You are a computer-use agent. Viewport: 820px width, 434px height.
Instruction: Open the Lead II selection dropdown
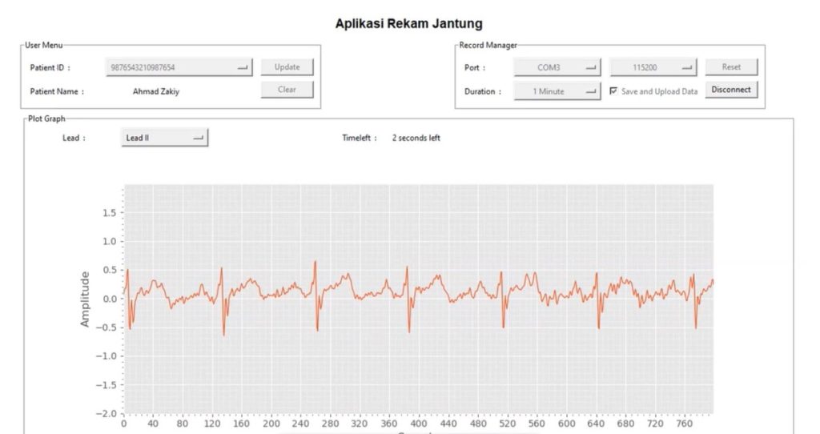pos(164,138)
